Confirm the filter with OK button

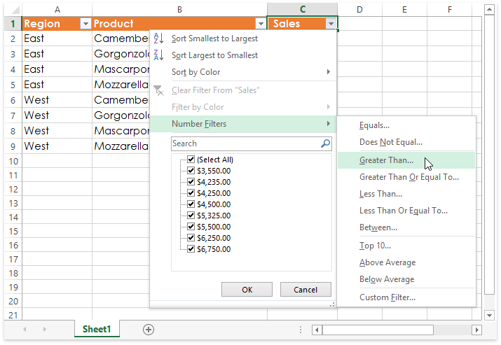coord(247,290)
